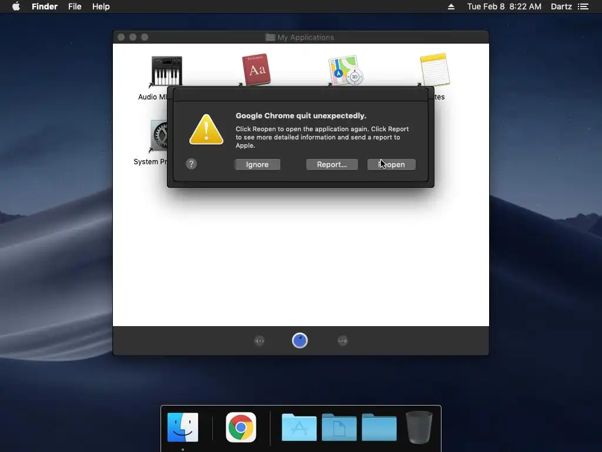
Task: Open the Dartz user menu
Action: pos(561,6)
